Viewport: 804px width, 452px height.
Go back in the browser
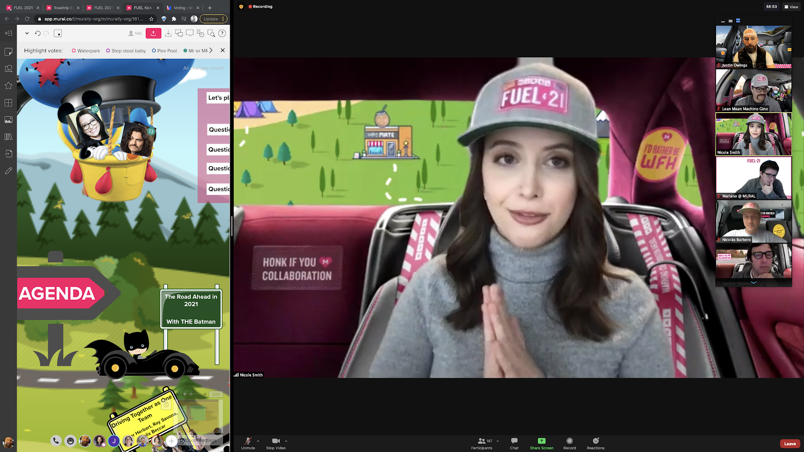coord(7,19)
